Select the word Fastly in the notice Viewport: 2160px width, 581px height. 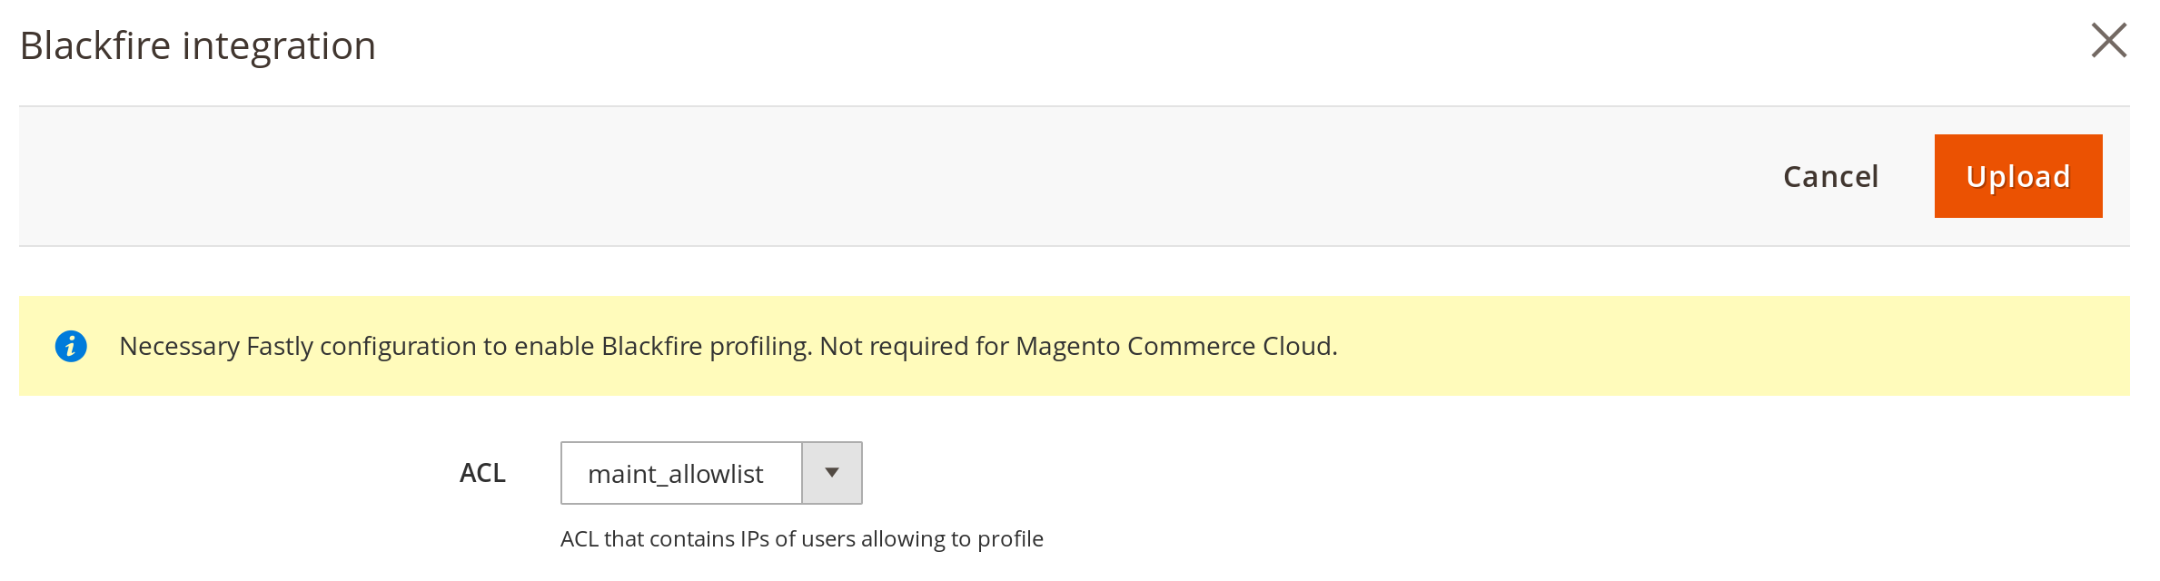point(279,346)
